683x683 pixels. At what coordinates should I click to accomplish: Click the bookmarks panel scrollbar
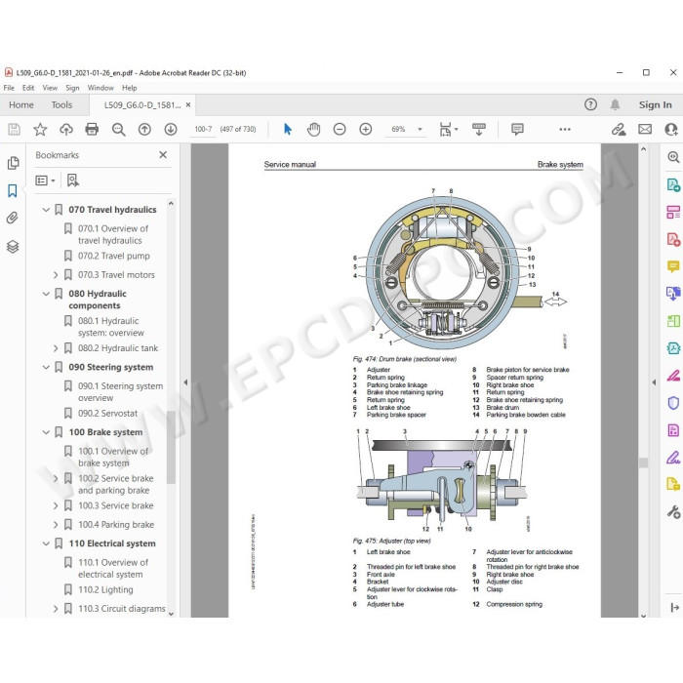tap(171, 447)
